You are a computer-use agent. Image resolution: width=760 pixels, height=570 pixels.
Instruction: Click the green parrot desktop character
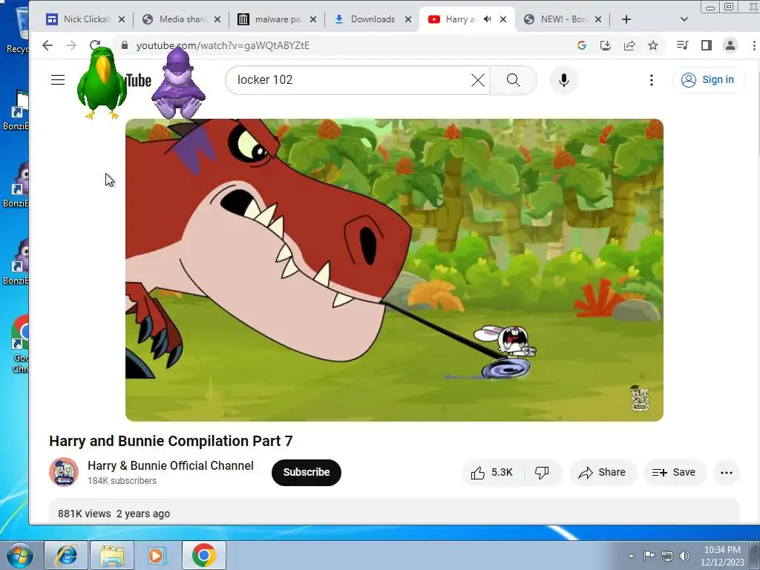[x=102, y=82]
